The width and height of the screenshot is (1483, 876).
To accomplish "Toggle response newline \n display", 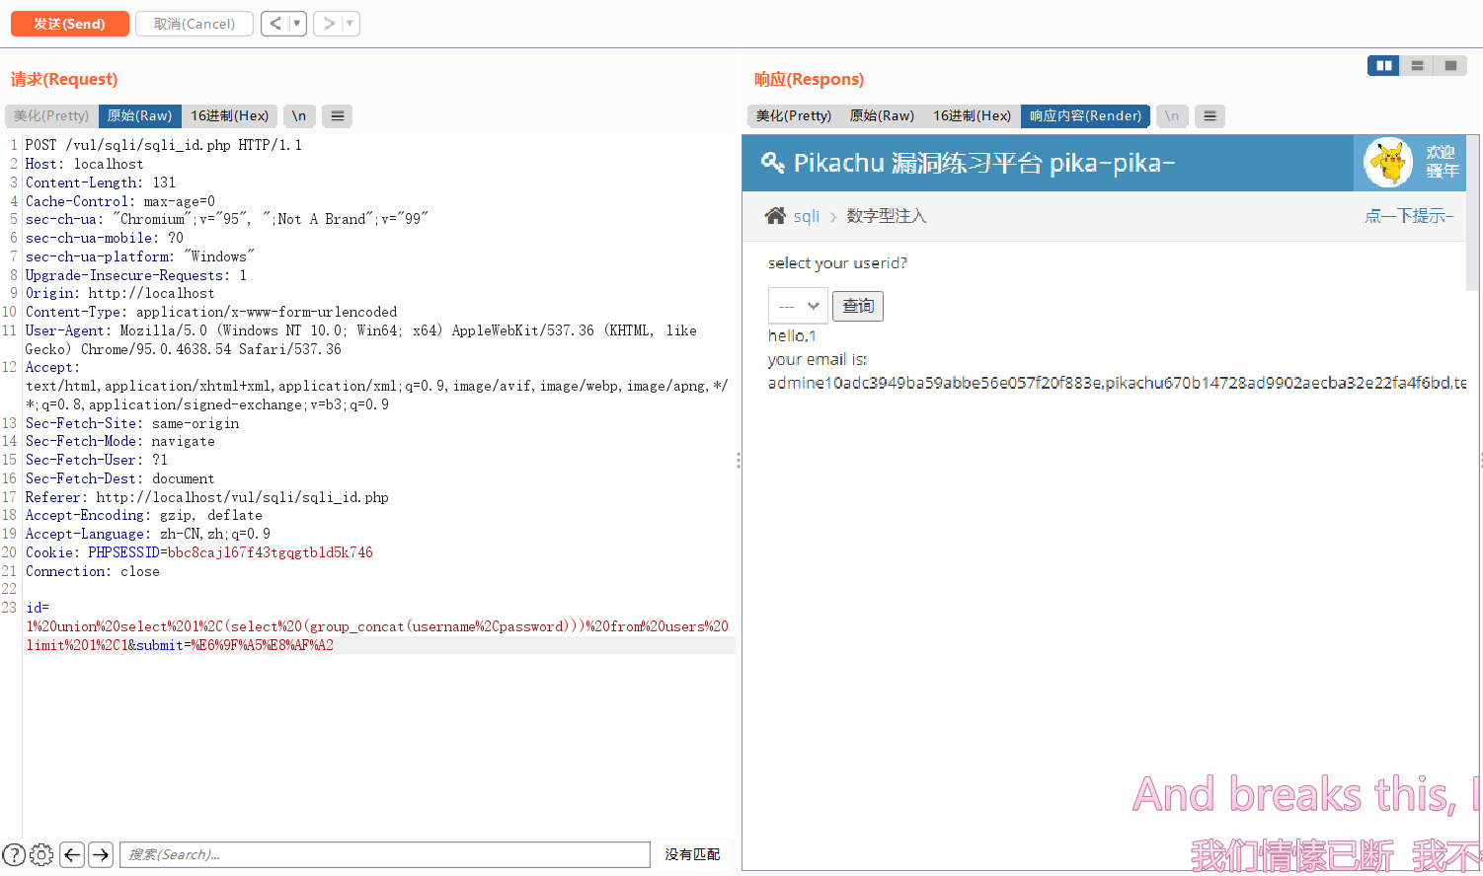I will point(1172,116).
